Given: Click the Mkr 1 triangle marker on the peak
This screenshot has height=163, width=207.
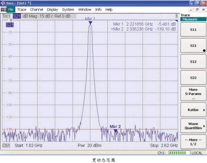Looking at the screenshot, I should [x=90, y=23].
